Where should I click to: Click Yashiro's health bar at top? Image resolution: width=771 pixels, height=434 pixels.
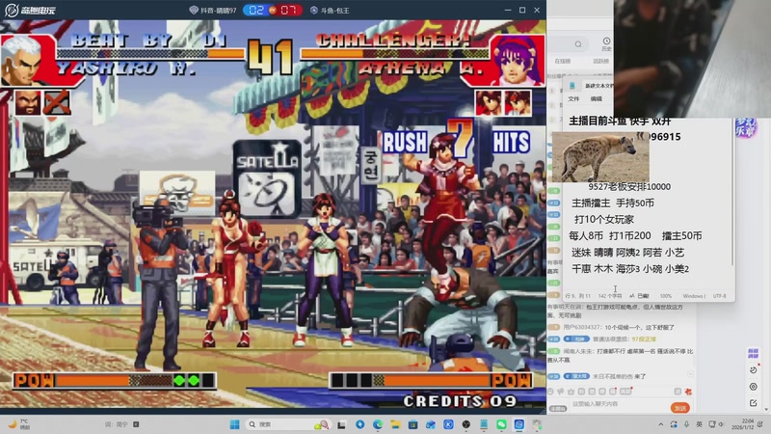tap(151, 54)
